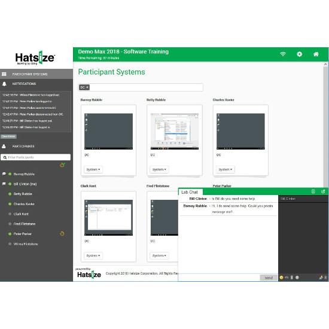
Task: Expand System dropdown for Betty Rubble
Action: click(159, 169)
